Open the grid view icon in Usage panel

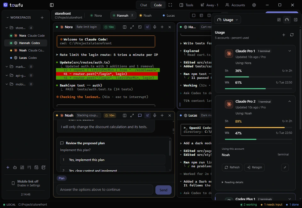point(279,19)
